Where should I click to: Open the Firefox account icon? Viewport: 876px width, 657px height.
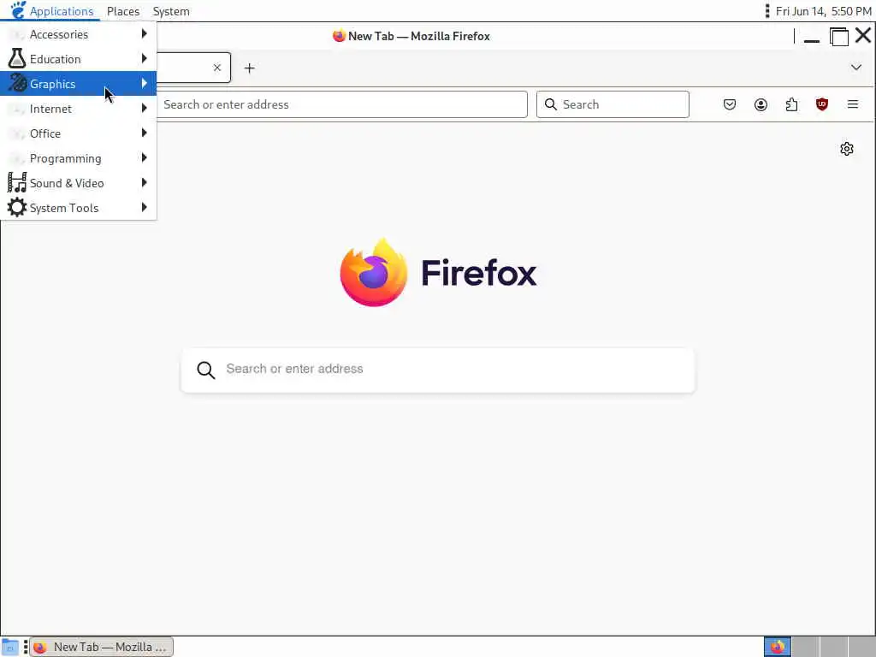(761, 104)
